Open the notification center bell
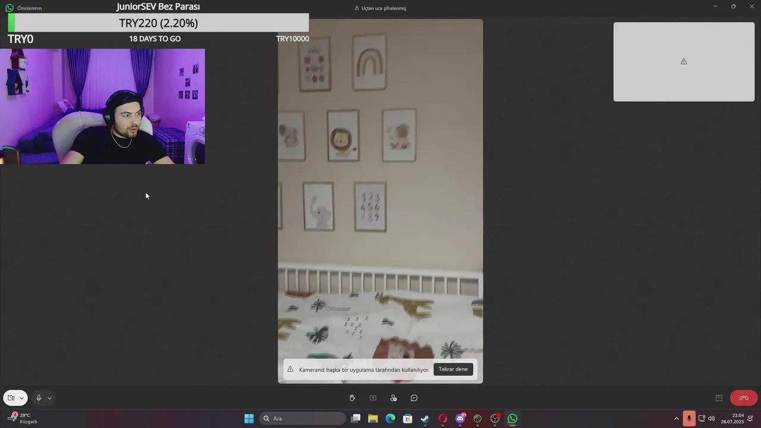 pyautogui.click(x=751, y=418)
